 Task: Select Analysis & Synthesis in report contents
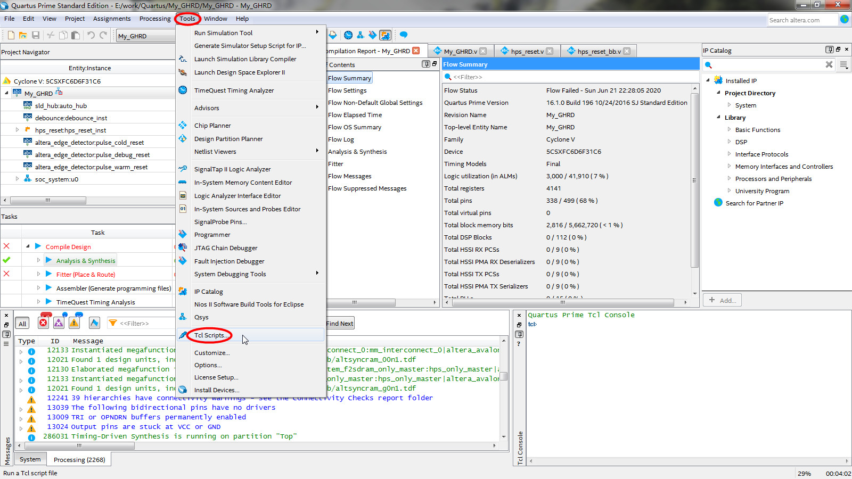coord(357,152)
